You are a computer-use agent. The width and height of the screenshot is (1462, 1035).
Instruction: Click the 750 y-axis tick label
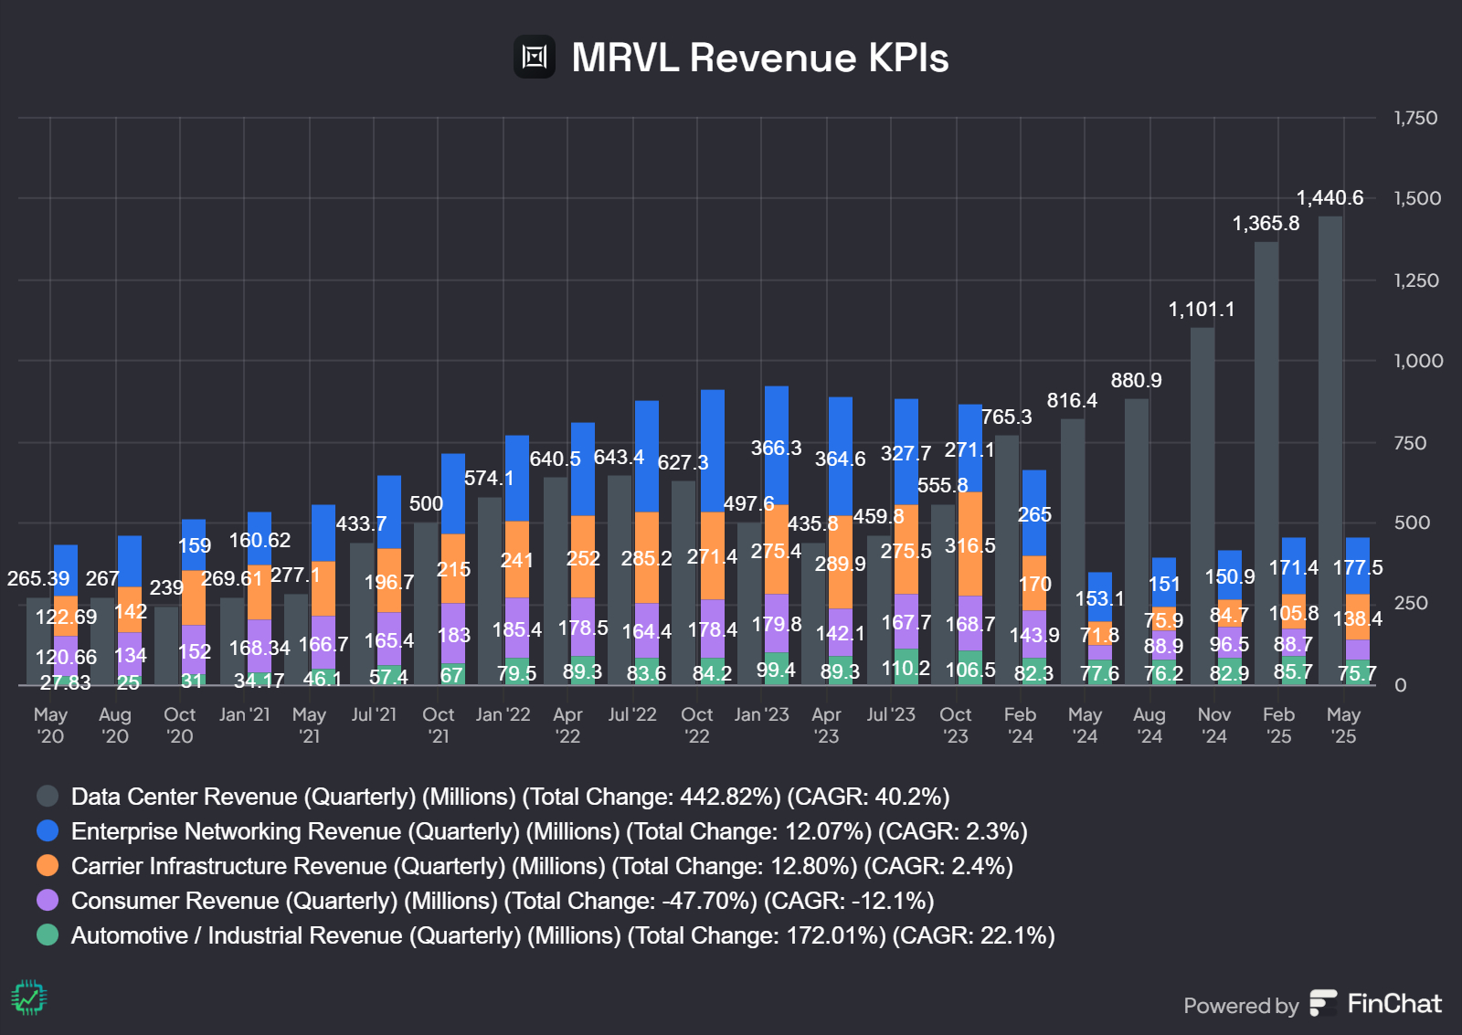[x=1410, y=443]
